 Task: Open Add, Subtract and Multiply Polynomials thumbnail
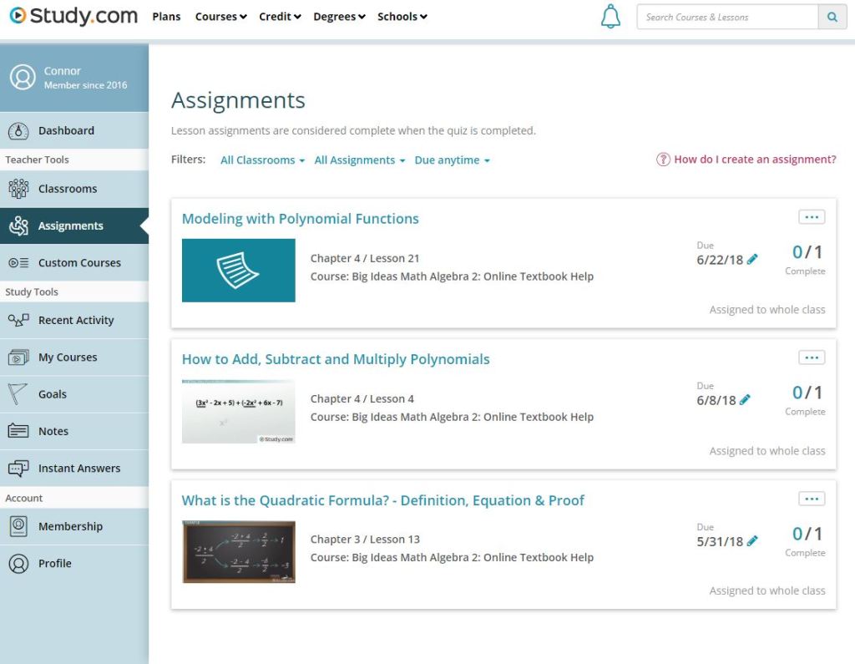click(x=238, y=412)
